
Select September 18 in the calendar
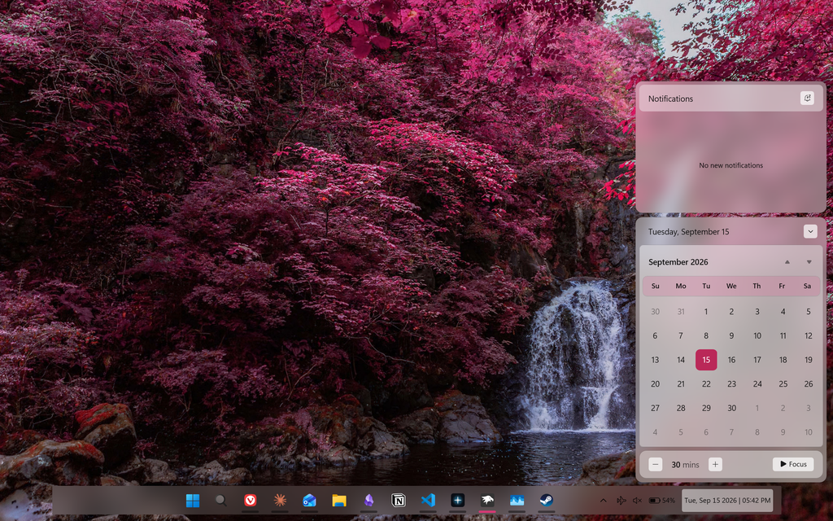pos(783,360)
